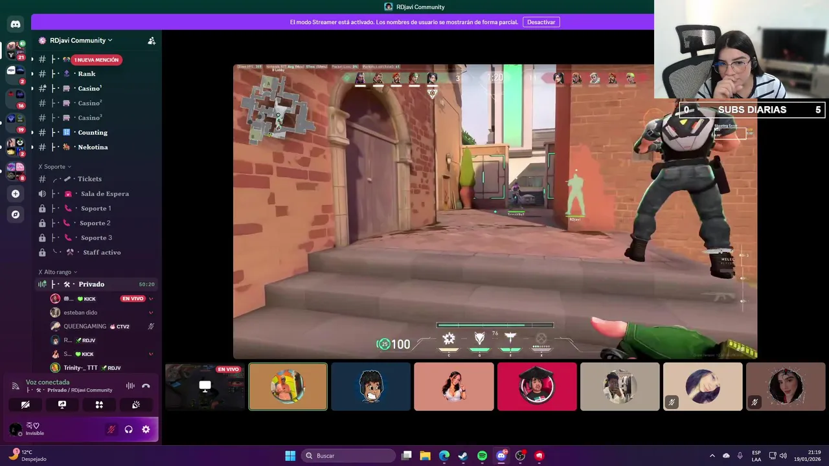The image size is (829, 466).
Task: Open server folder with 21 badge
Action: [x=16, y=50]
